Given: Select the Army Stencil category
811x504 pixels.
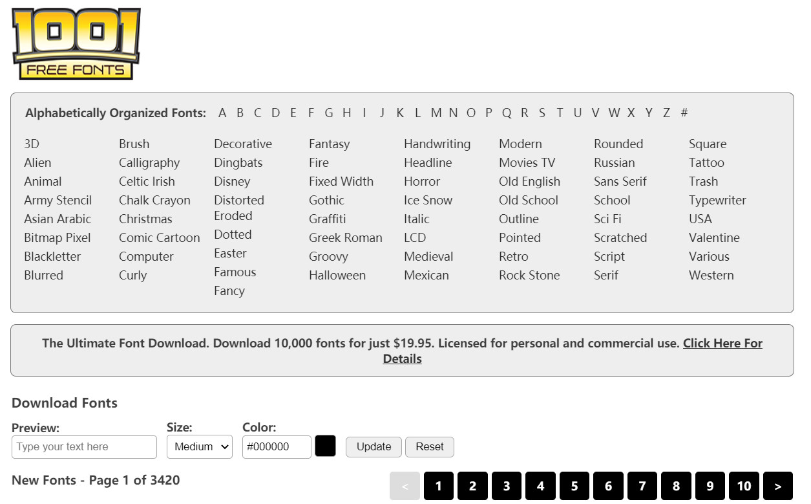Looking at the screenshot, I should (x=58, y=200).
